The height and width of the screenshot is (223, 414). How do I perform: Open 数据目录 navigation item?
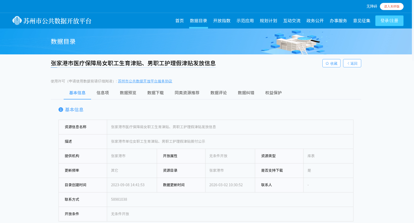[198, 21]
